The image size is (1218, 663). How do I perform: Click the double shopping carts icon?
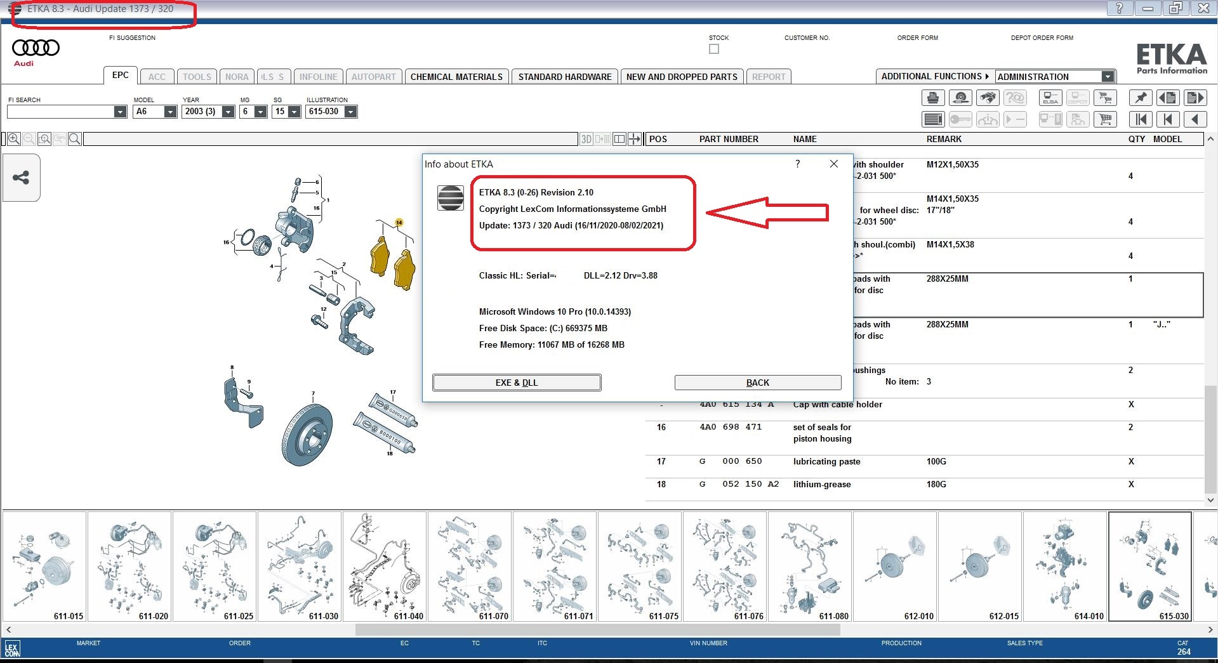click(x=1105, y=98)
